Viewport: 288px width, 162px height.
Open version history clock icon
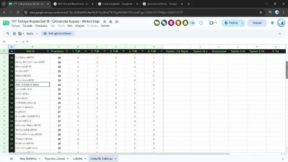201,23
